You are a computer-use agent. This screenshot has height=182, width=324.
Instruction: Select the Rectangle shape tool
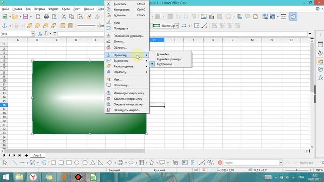coord(53,163)
